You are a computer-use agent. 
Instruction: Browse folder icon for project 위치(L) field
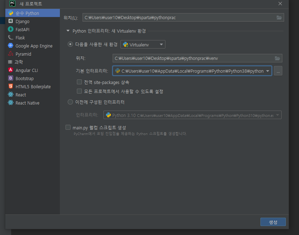(x=279, y=18)
